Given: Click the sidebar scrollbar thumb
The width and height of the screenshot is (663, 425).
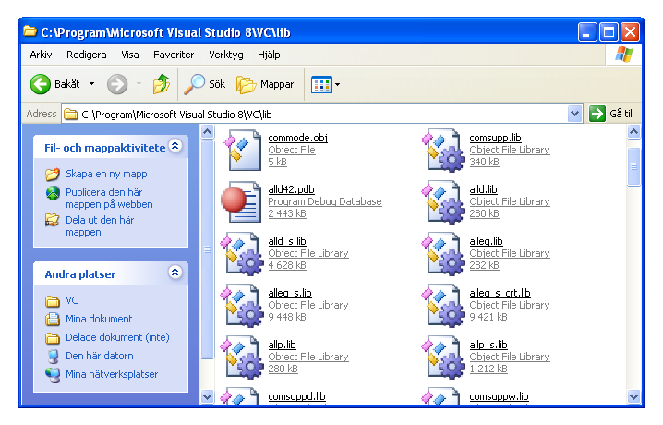Looking at the screenshot, I should coord(207,249).
